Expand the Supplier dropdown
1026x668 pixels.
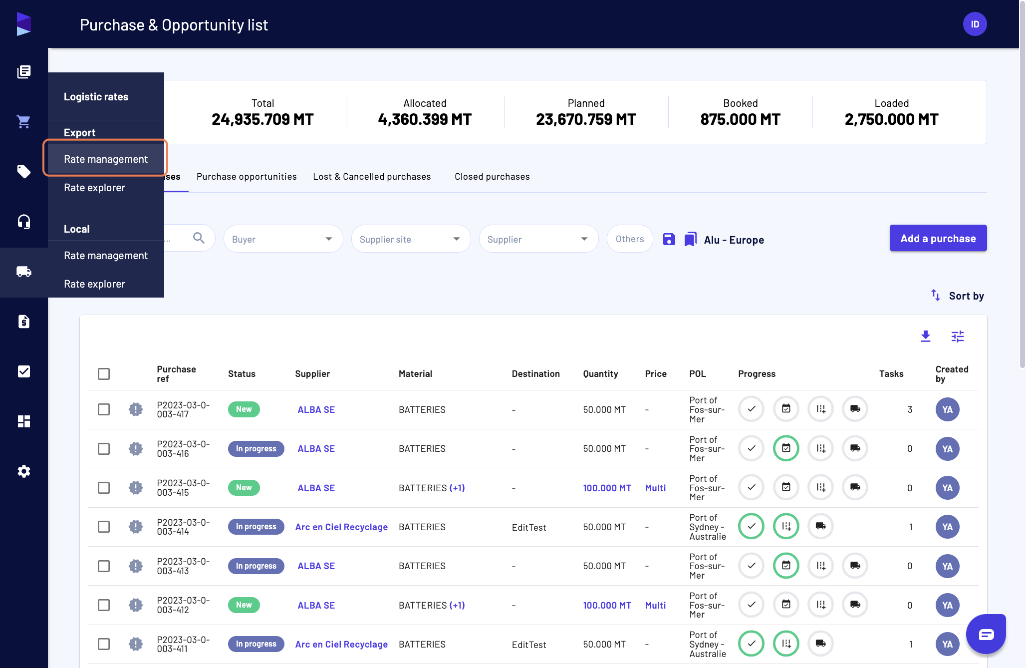point(539,239)
